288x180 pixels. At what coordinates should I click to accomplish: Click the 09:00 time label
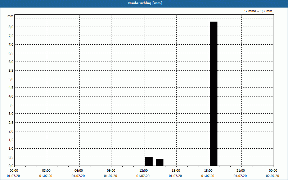[x=111, y=171]
